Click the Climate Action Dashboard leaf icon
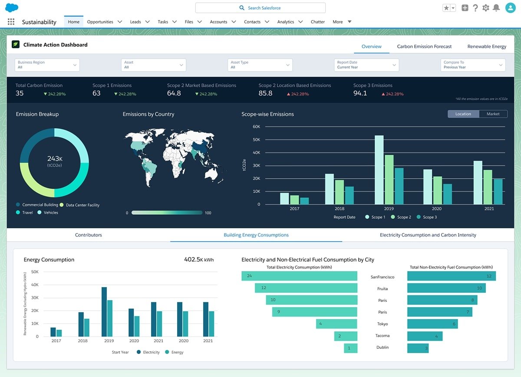 click(15, 45)
